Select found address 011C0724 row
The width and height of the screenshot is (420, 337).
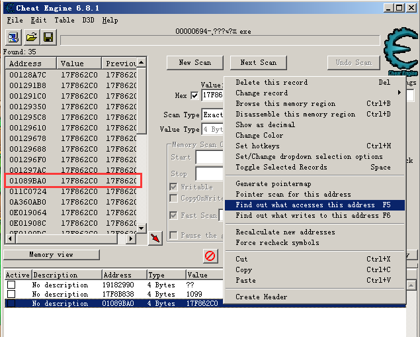(x=72, y=191)
